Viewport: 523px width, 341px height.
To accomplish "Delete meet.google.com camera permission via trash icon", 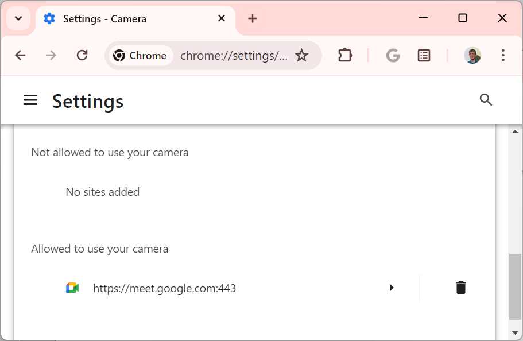I will pos(460,287).
